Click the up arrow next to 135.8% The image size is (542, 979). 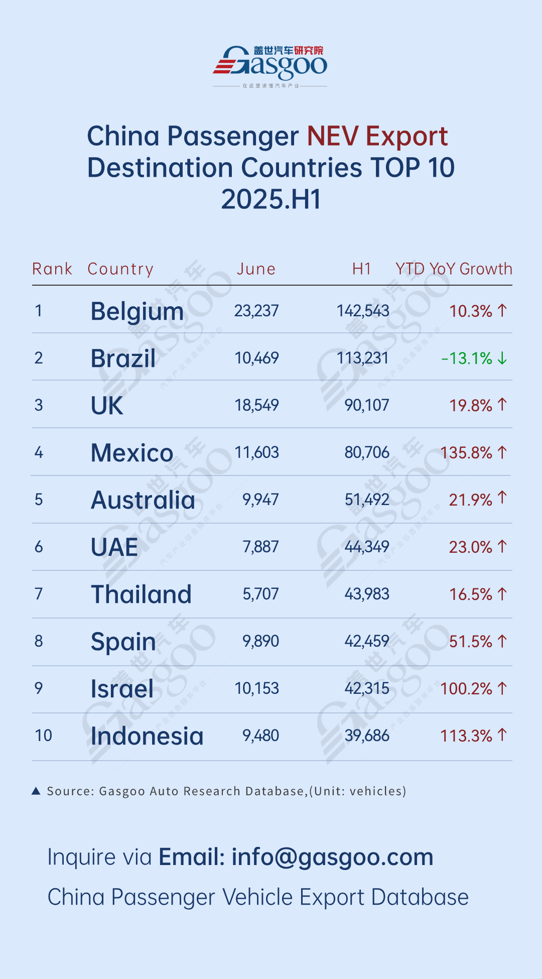pyautogui.click(x=502, y=452)
